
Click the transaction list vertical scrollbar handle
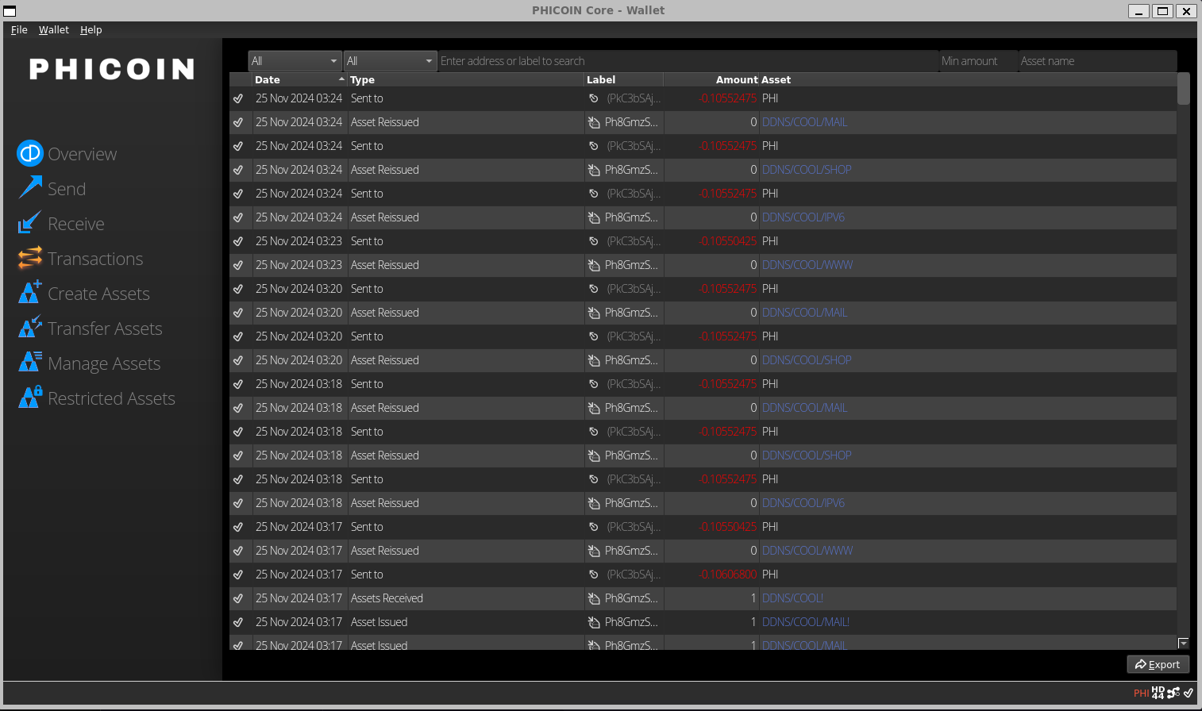(x=1183, y=89)
